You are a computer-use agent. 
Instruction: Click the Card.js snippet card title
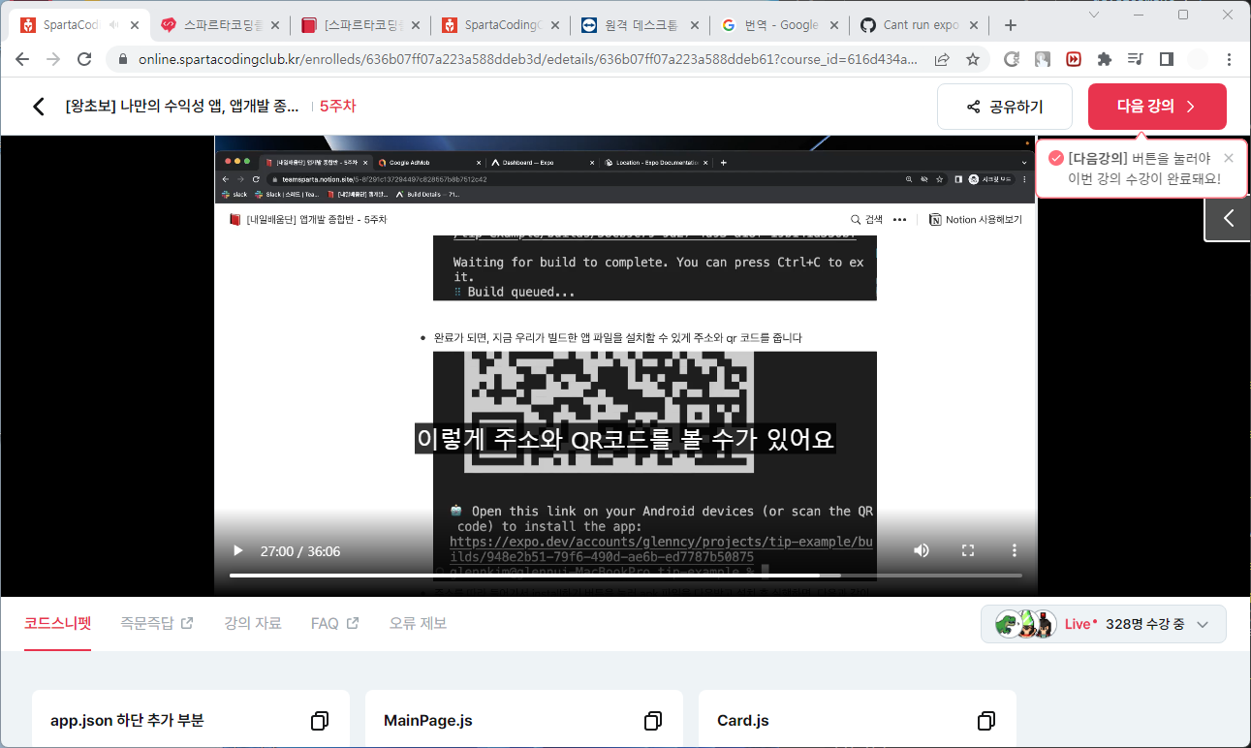point(743,721)
